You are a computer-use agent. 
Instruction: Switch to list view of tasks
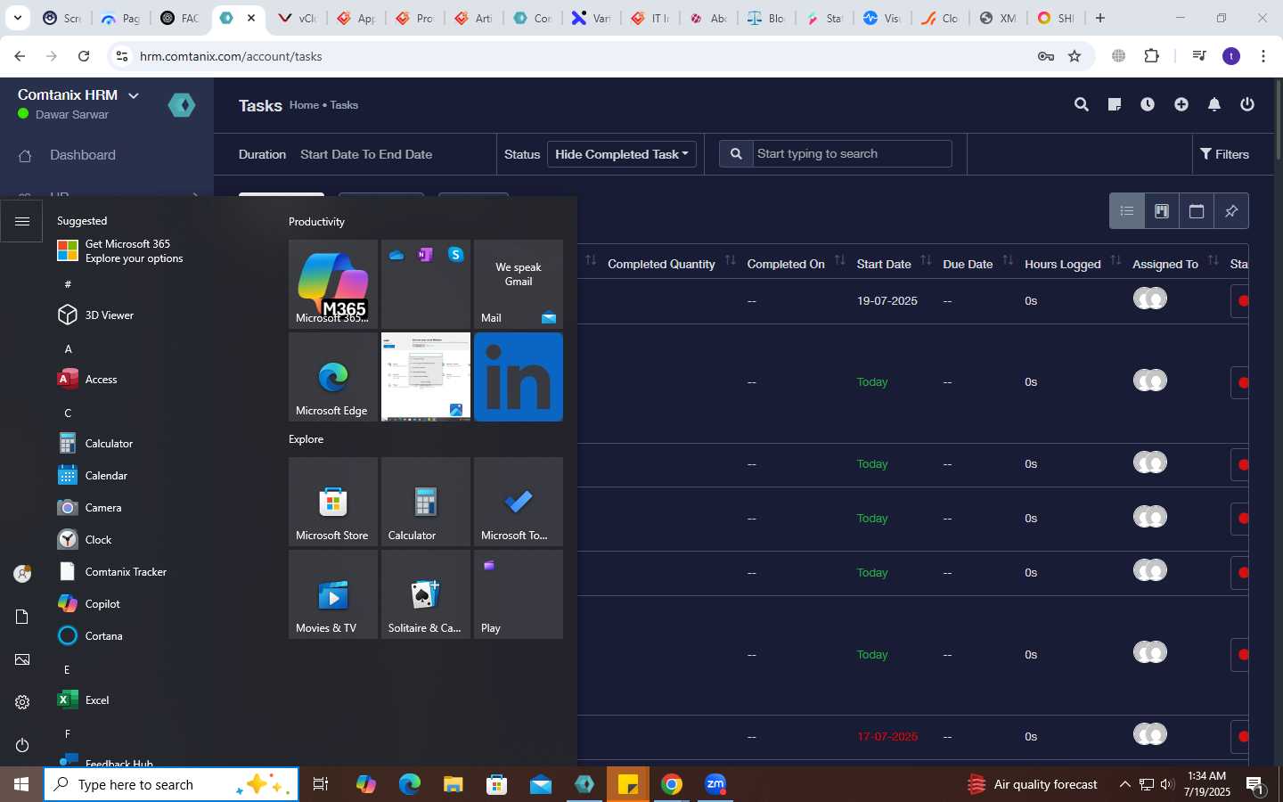(x=1127, y=211)
